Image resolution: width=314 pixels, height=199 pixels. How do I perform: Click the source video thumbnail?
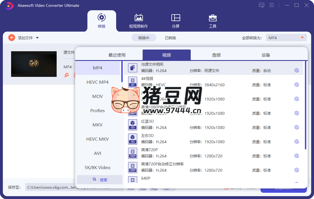pyautogui.click(x=34, y=64)
